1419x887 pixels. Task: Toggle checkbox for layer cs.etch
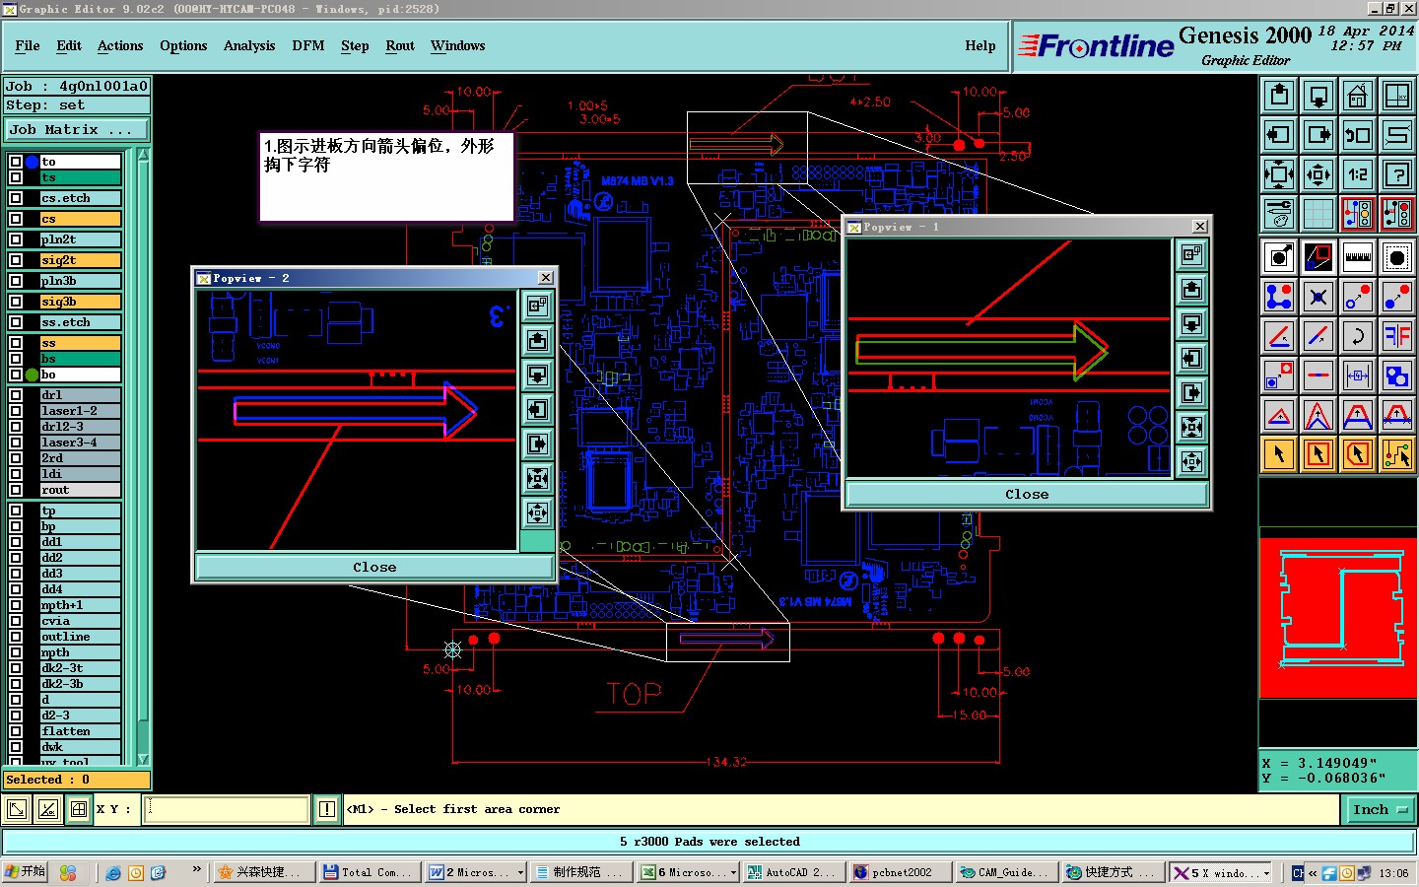[x=16, y=198]
